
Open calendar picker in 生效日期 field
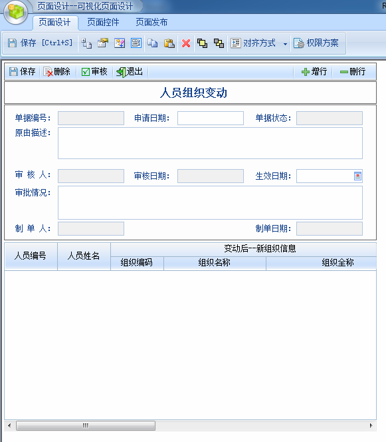357,176
